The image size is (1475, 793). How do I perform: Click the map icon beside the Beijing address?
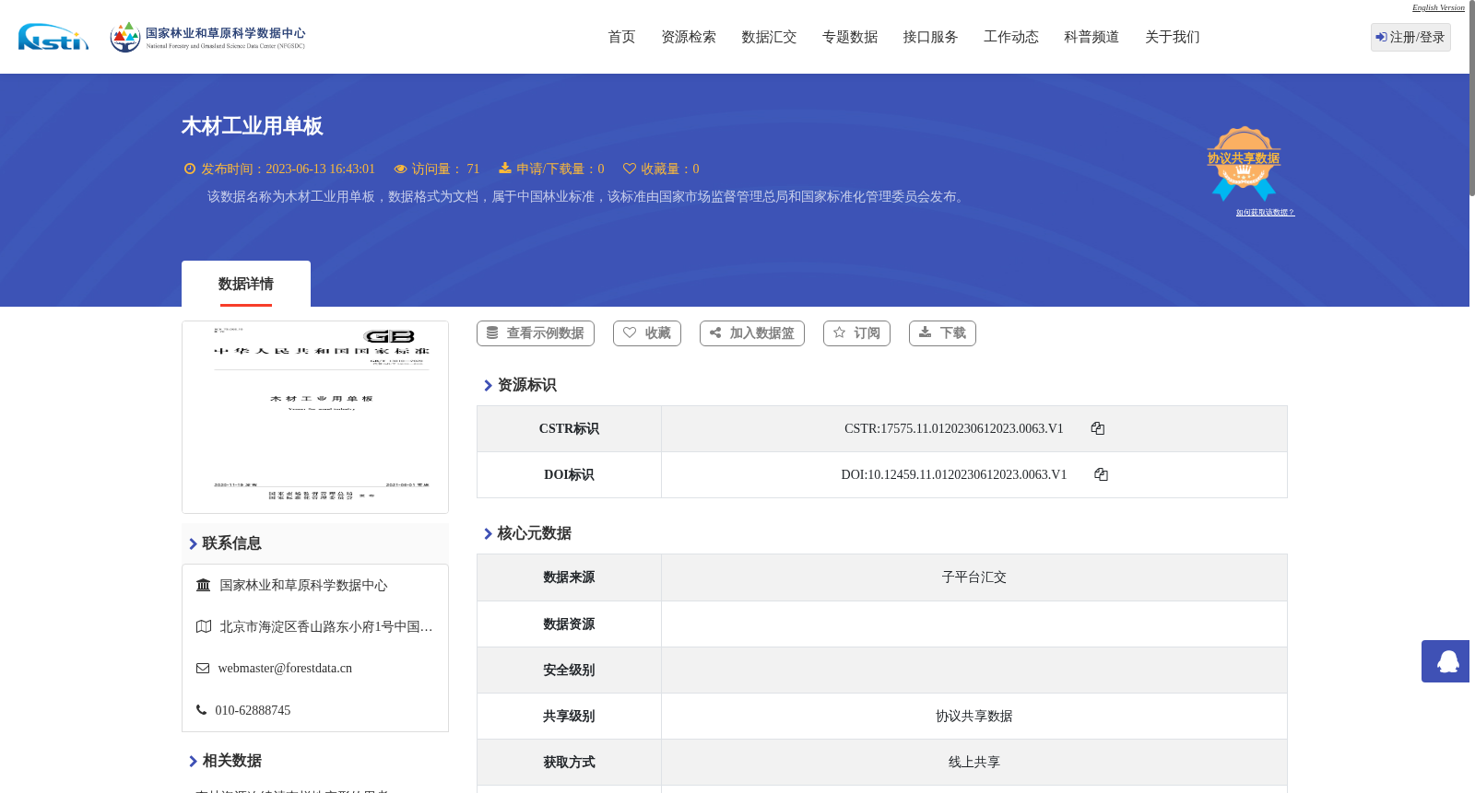pos(204,626)
